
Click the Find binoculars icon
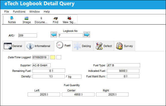click(56, 18)
